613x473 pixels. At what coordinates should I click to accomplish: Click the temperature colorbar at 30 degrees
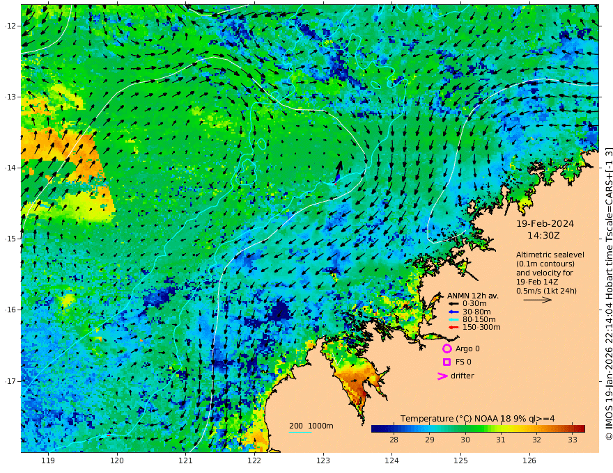coord(465,428)
